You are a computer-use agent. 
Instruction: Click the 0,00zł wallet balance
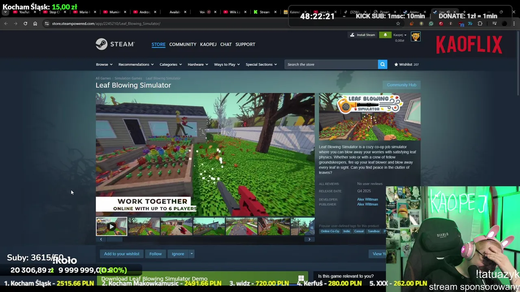point(400,41)
